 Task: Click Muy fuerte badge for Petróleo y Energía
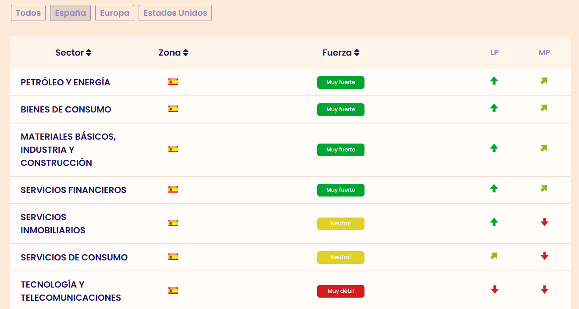point(341,82)
